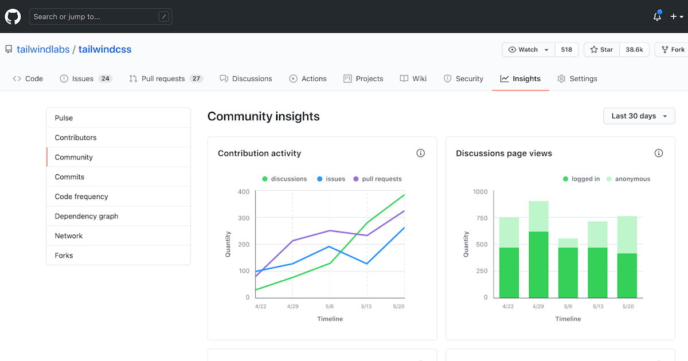Click the Contribution activity info icon
The height and width of the screenshot is (361, 688).
(420, 153)
